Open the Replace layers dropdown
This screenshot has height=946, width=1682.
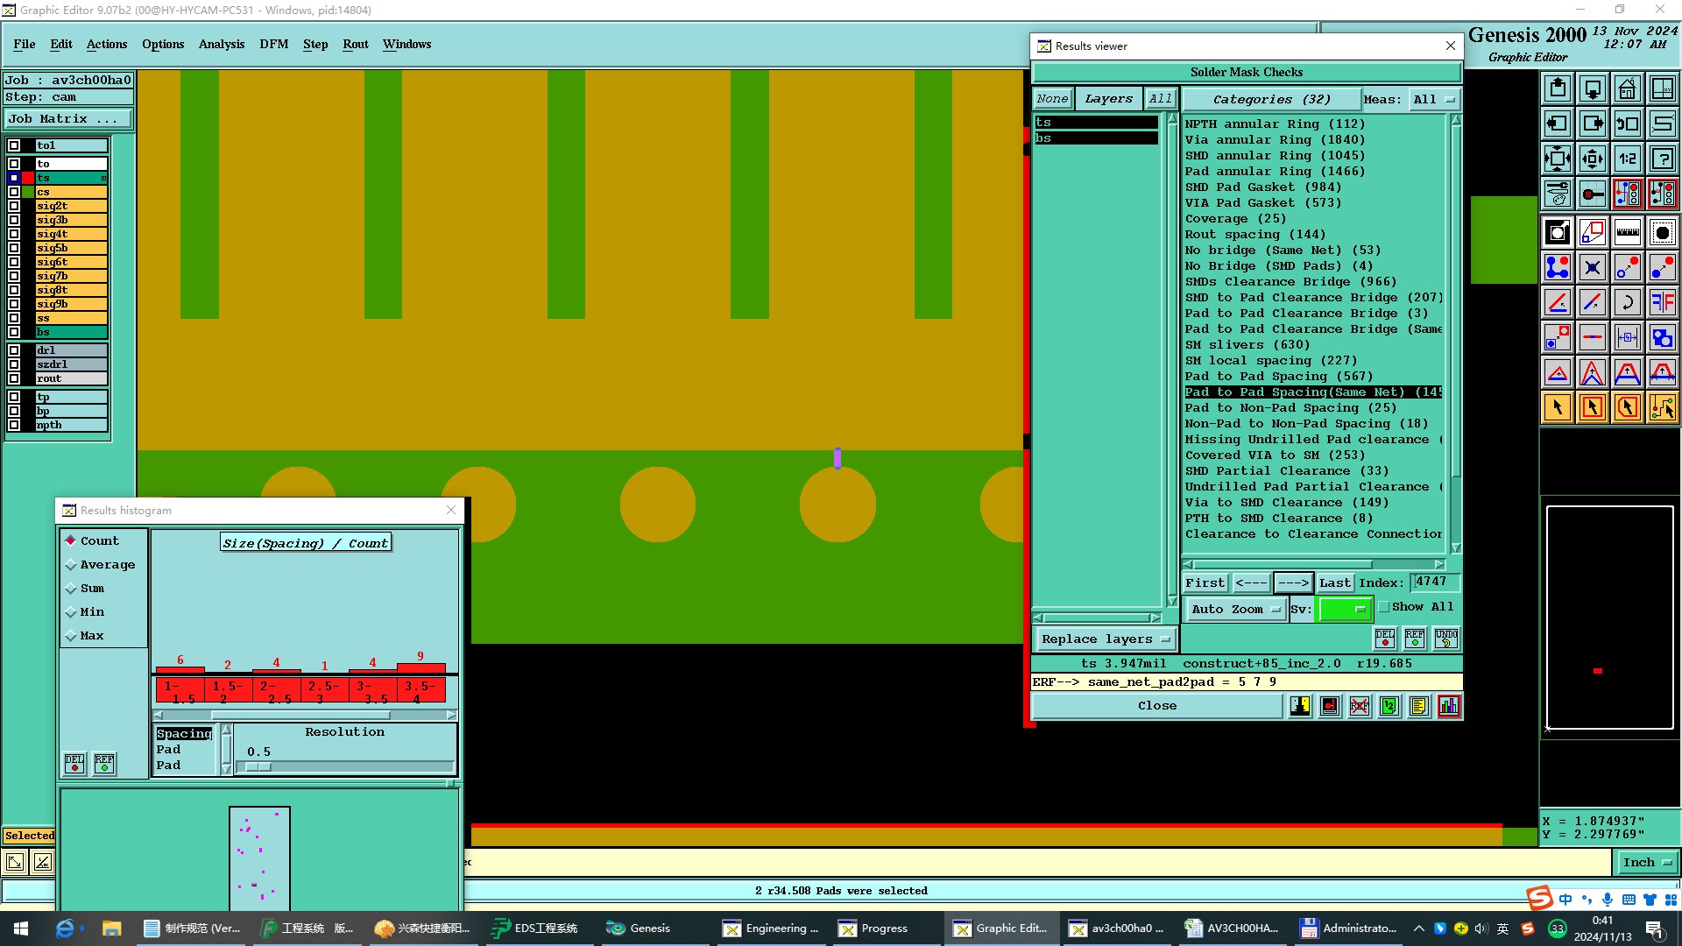[x=1106, y=639]
